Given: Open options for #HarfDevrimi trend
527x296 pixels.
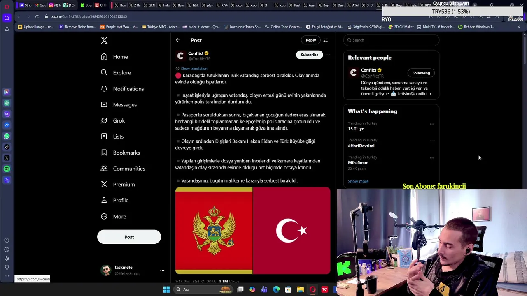Looking at the screenshot, I should (432, 141).
